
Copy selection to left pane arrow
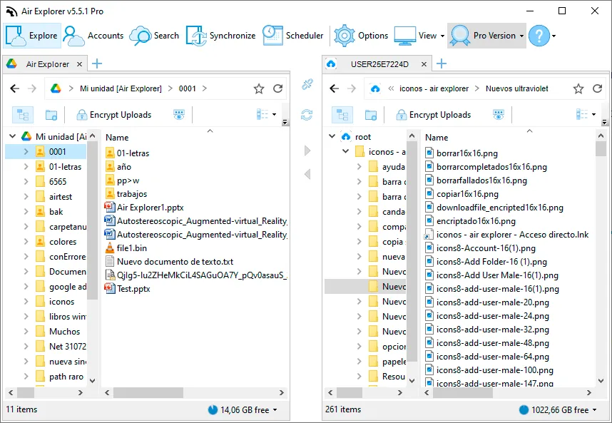pos(307,174)
